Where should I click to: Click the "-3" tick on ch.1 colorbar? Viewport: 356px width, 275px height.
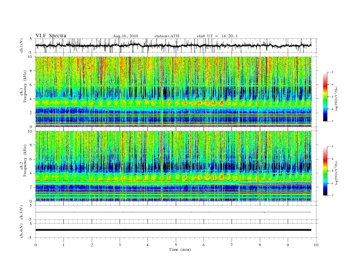click(331, 72)
